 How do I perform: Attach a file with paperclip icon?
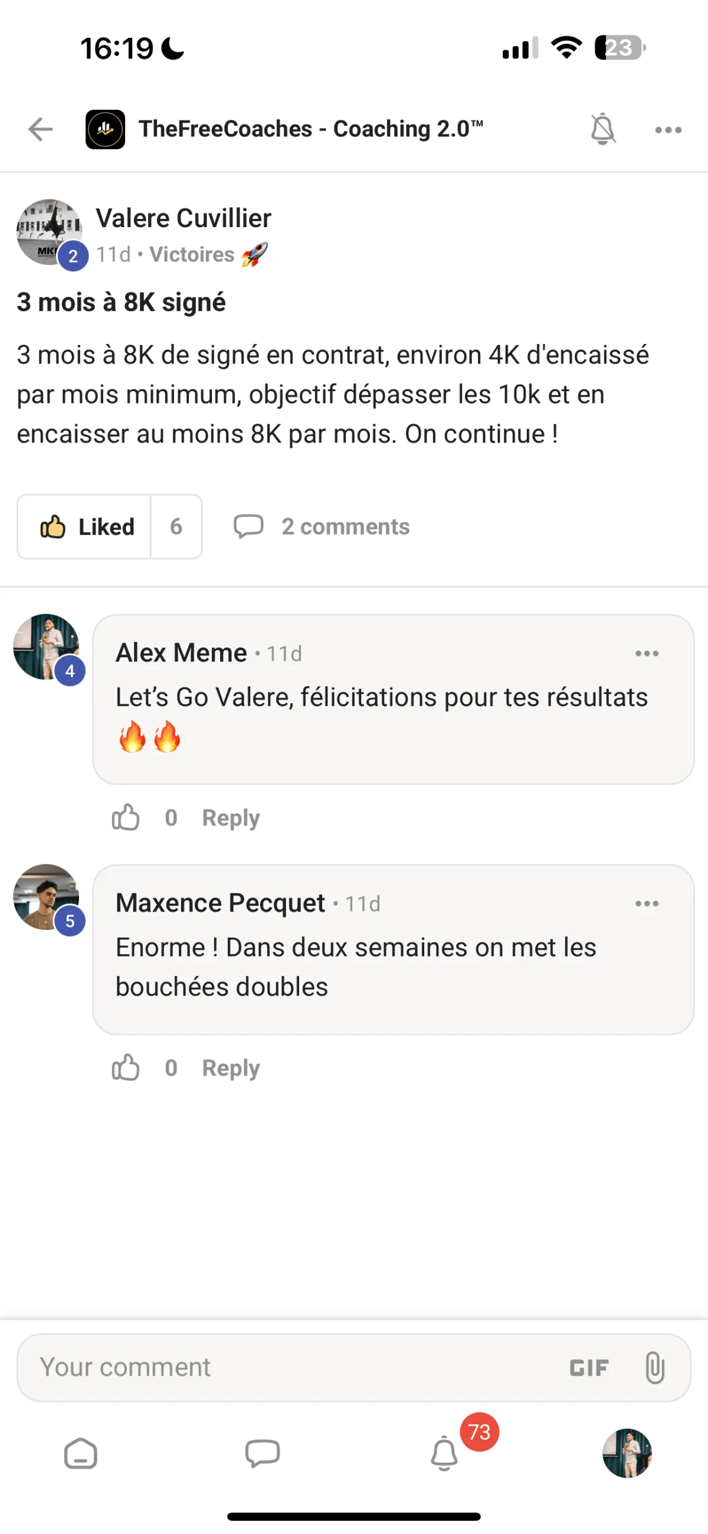click(x=654, y=1368)
